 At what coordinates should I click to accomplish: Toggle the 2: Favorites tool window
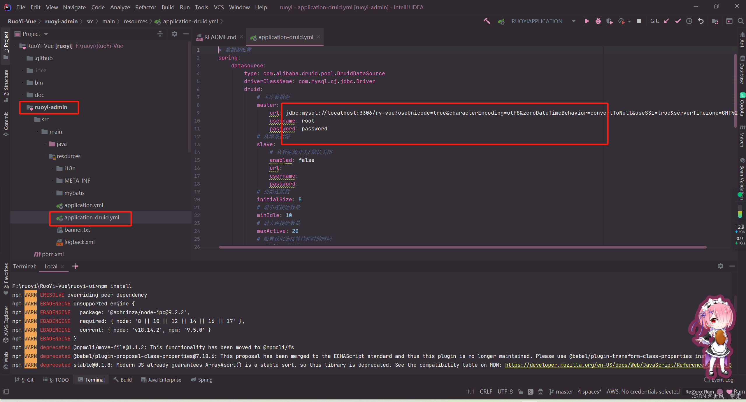coord(6,279)
